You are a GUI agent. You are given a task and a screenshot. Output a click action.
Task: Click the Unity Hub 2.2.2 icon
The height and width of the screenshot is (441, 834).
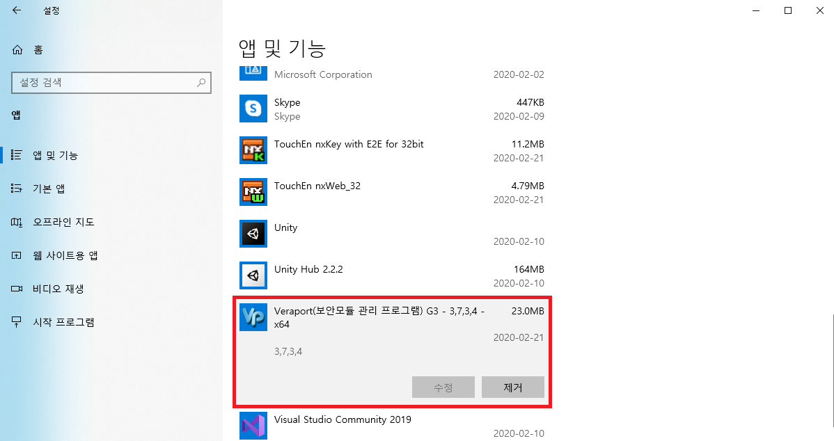pyautogui.click(x=253, y=275)
